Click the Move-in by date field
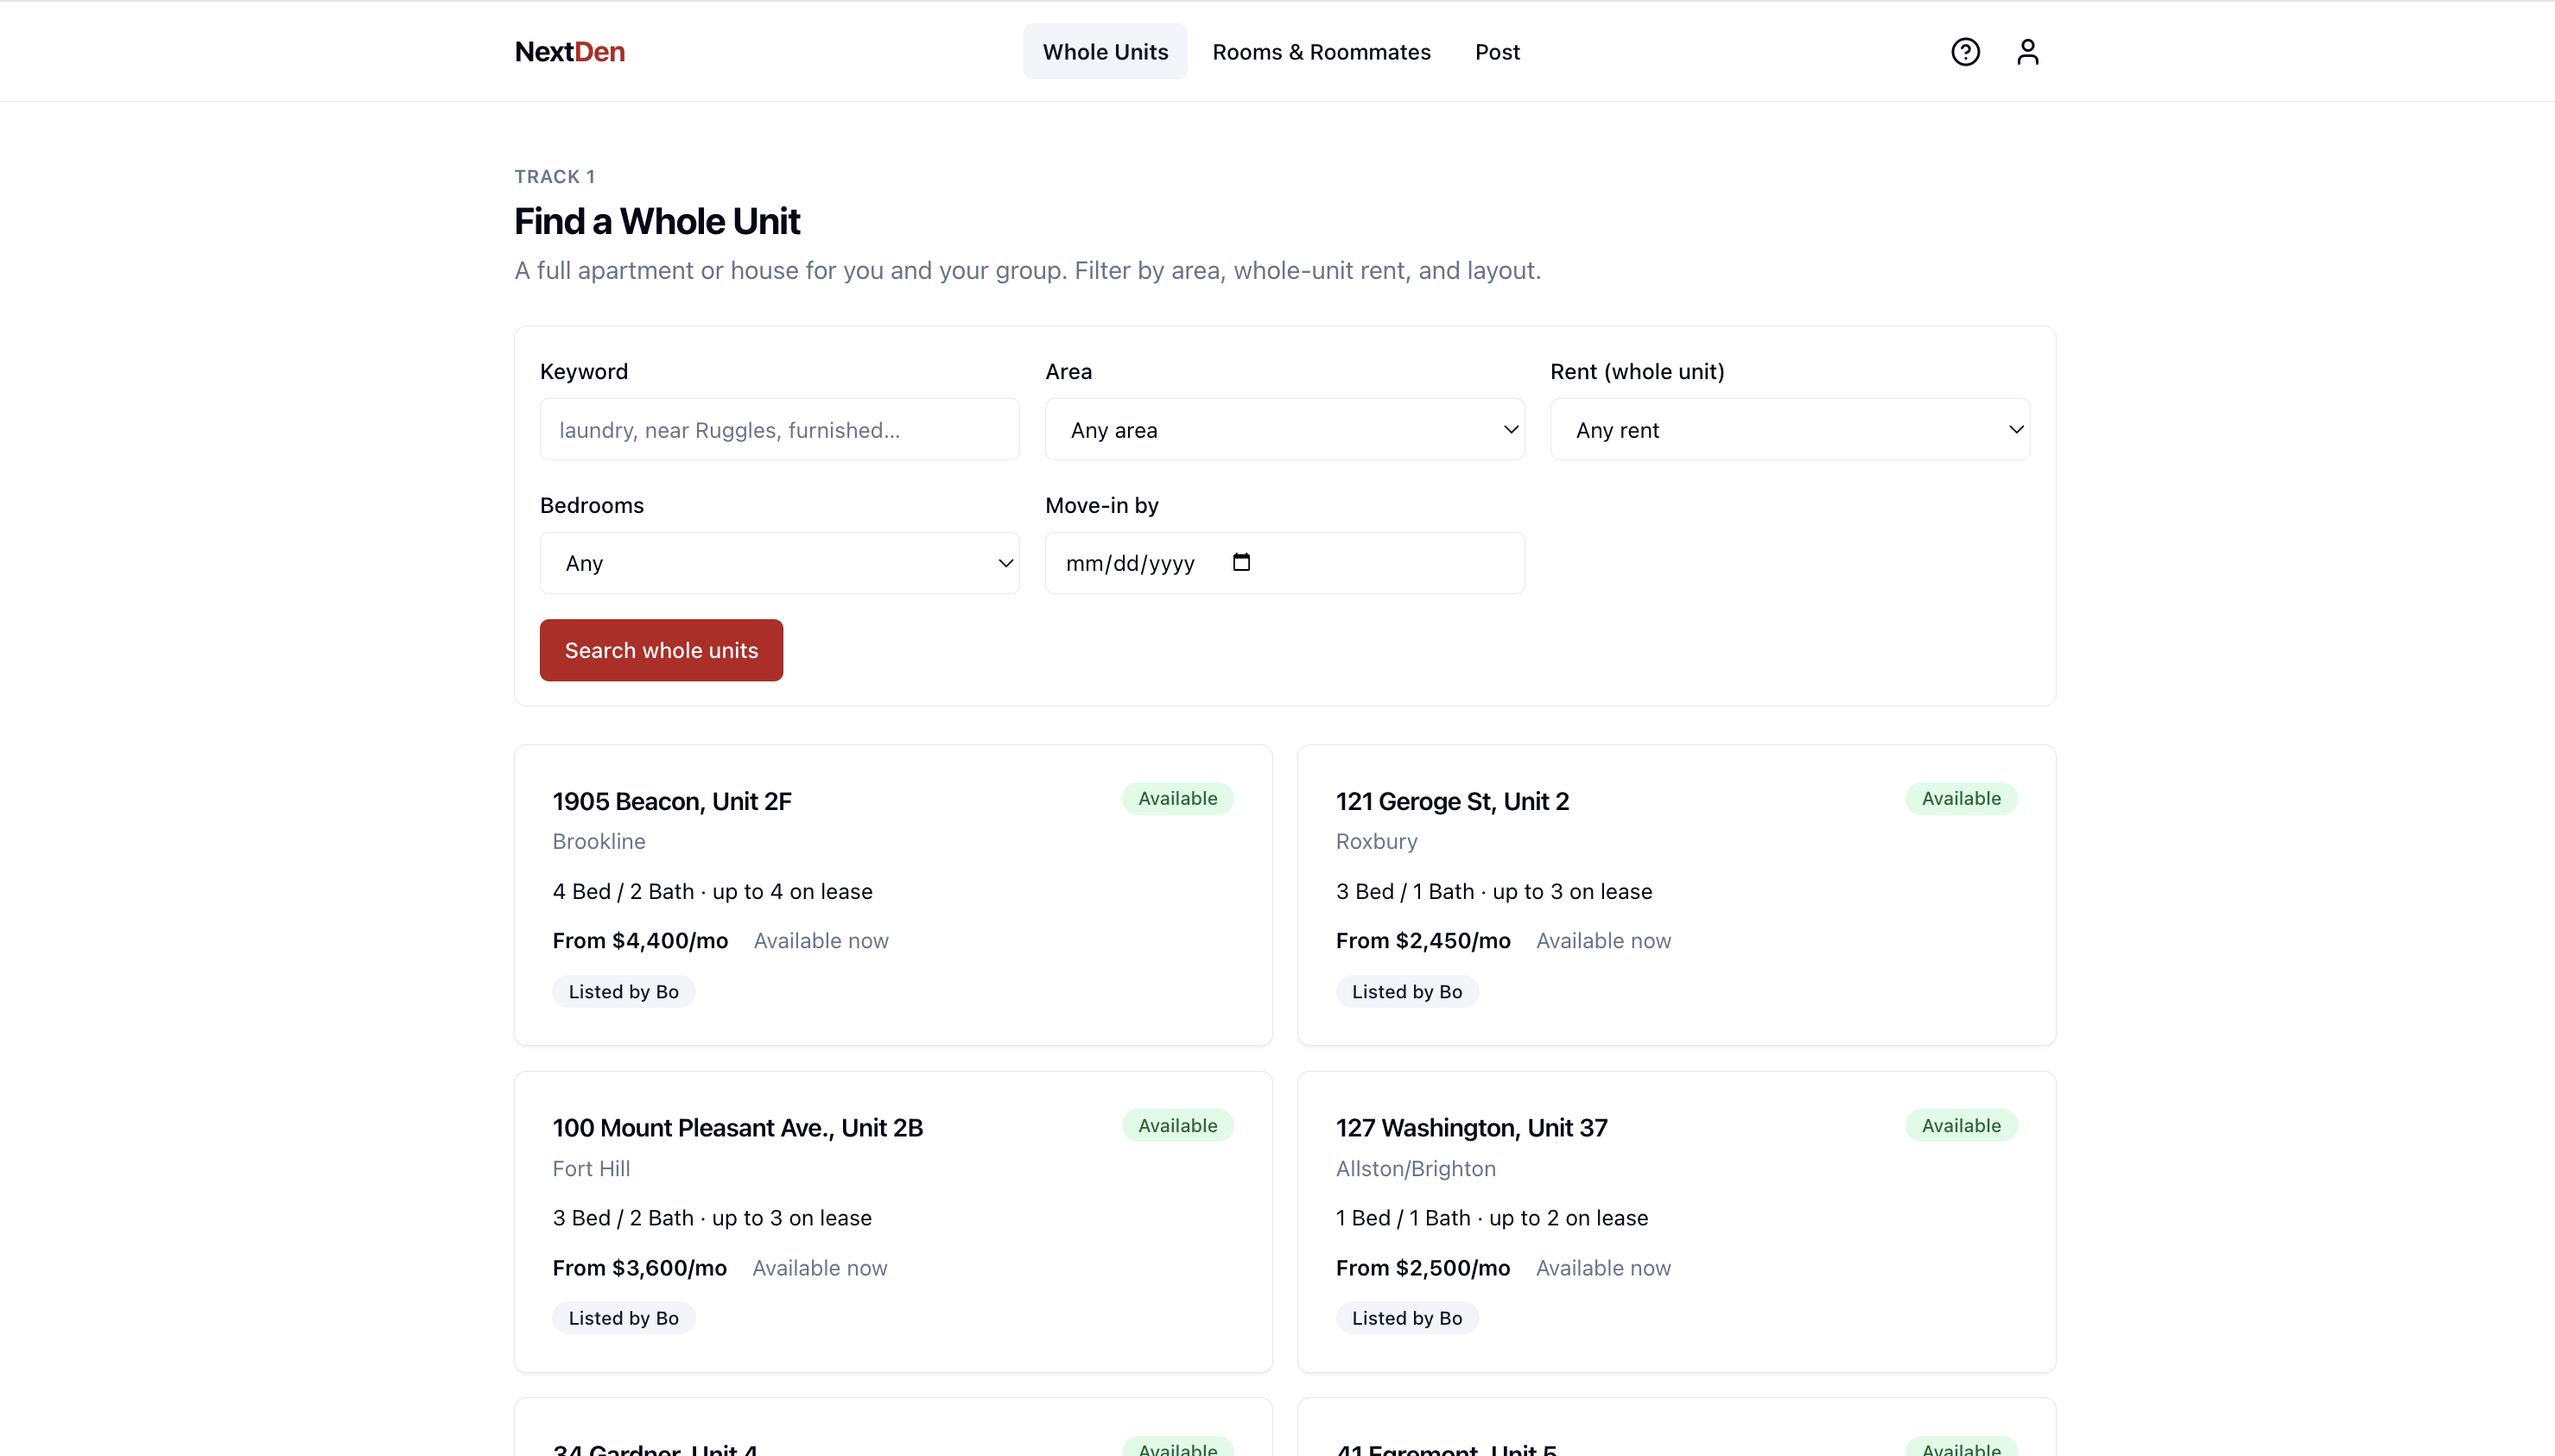 tap(1284, 563)
